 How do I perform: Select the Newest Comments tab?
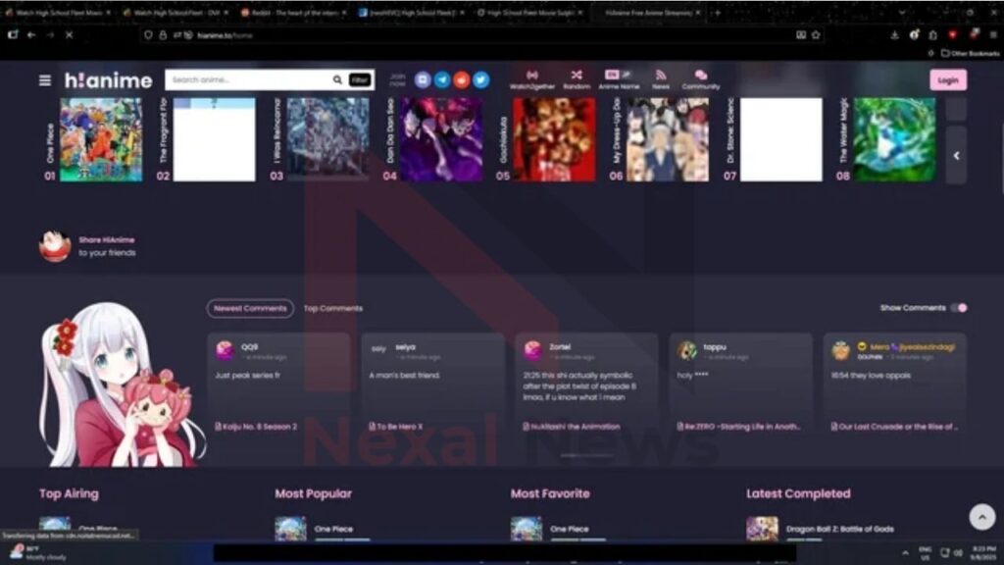click(250, 308)
